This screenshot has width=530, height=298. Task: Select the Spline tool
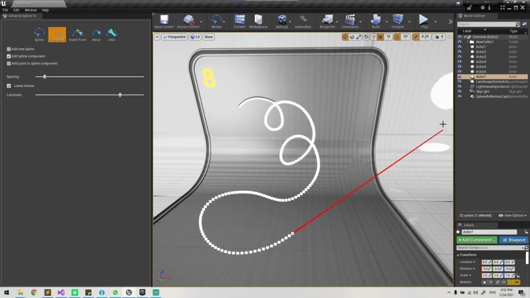pos(39,34)
